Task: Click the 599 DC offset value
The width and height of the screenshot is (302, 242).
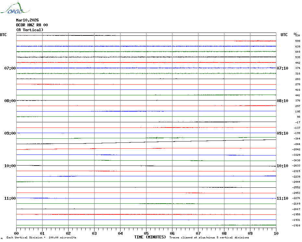Action: tap(298, 41)
